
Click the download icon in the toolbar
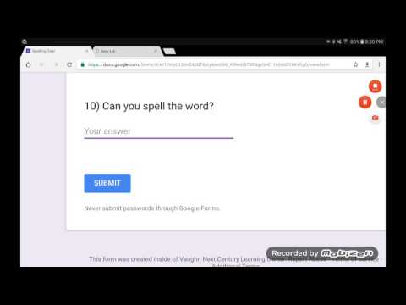point(367,64)
